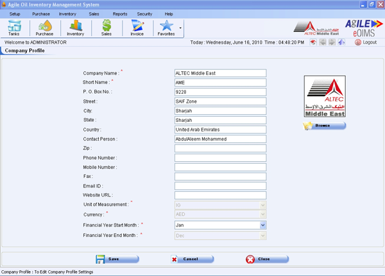Screen dimensions: 385x276
Task: Minimize the application window
Action: point(363,4)
